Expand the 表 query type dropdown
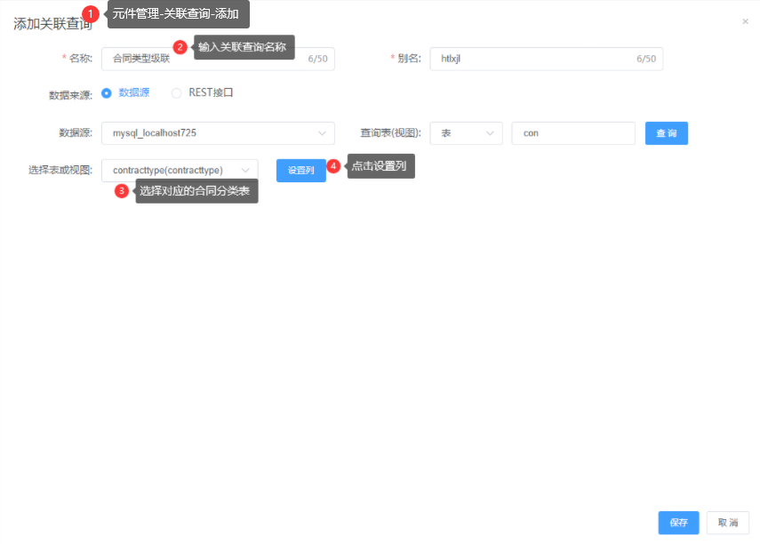This screenshot has width=760, height=544. click(x=466, y=133)
